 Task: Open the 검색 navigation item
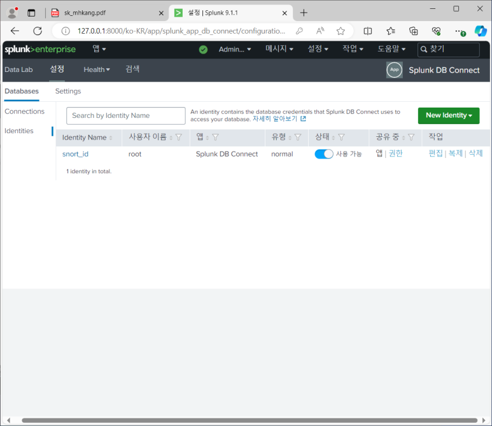tap(132, 69)
